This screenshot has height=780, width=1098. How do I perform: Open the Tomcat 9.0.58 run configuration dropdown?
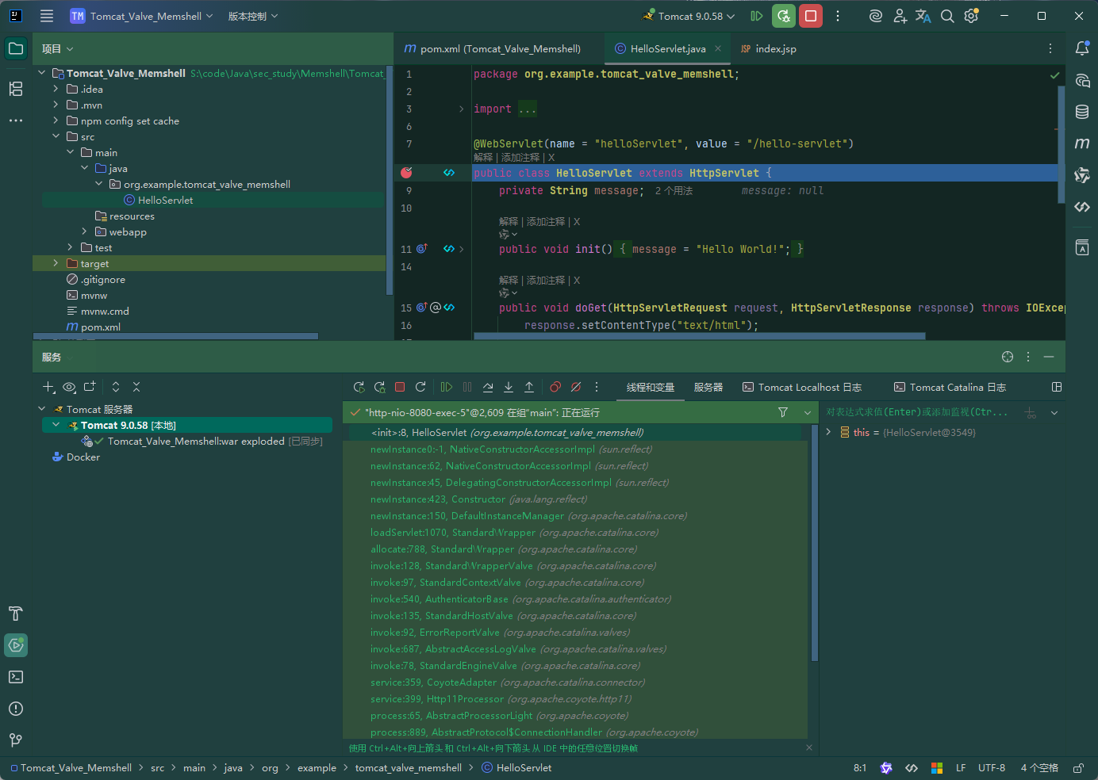[x=689, y=16]
